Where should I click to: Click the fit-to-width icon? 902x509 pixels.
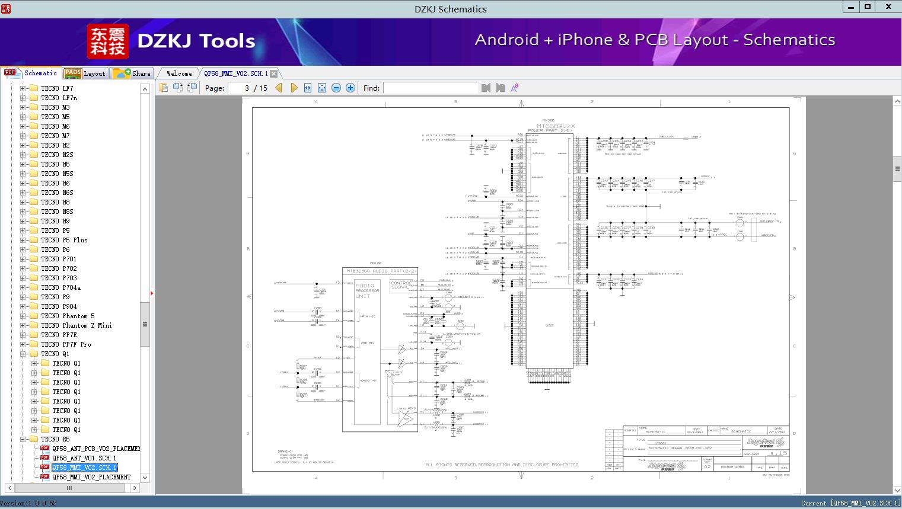[308, 88]
